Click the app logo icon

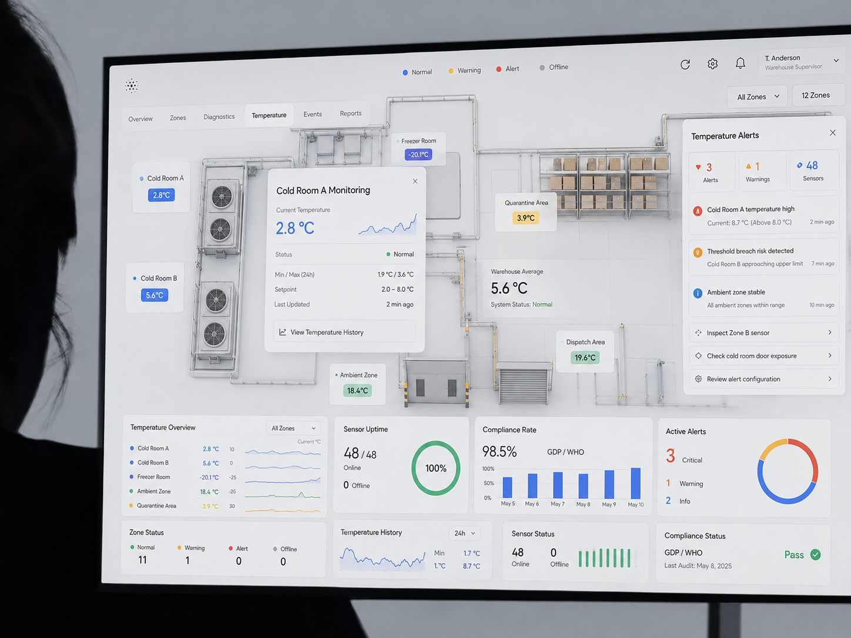coord(132,86)
